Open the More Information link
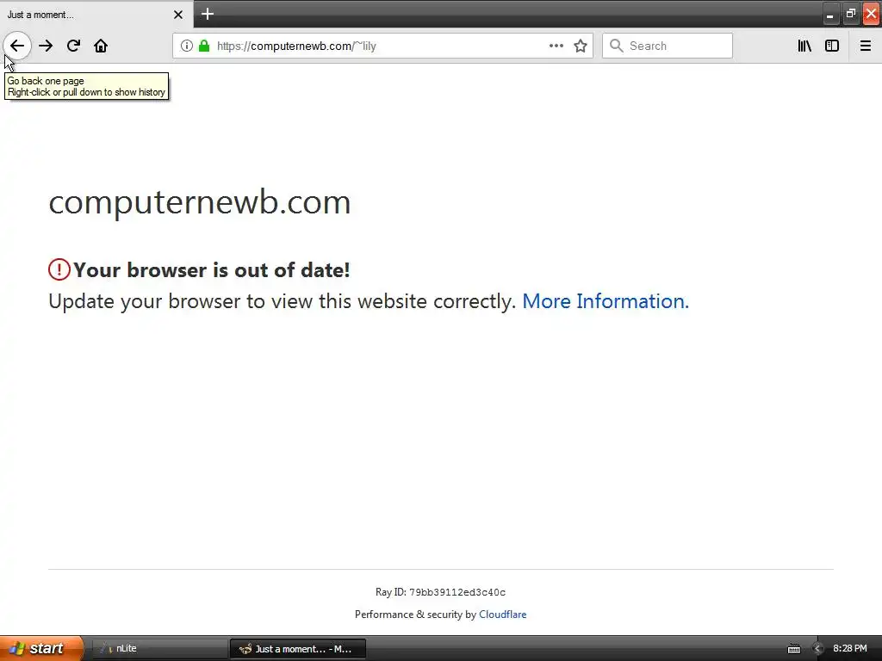The image size is (882, 661). point(606,302)
